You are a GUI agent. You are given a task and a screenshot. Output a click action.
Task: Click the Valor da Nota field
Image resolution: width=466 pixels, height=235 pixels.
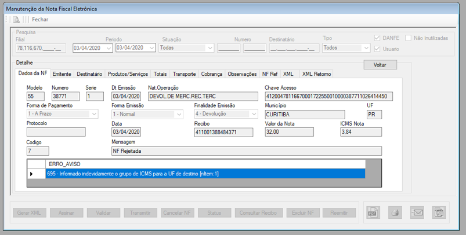point(289,132)
